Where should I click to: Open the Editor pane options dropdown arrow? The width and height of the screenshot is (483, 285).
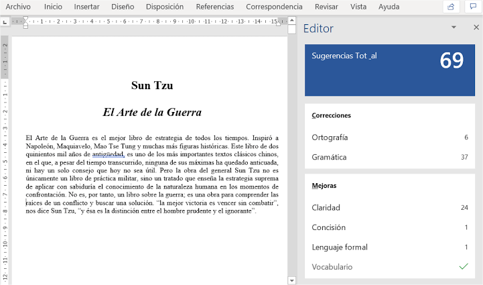click(454, 27)
